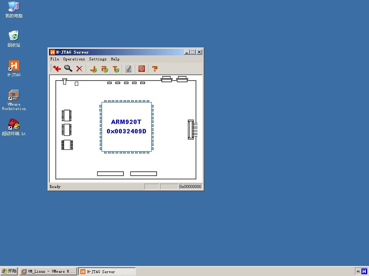This screenshot has width=369, height=276.
Task: Open the Help menu
Action: [x=115, y=59]
